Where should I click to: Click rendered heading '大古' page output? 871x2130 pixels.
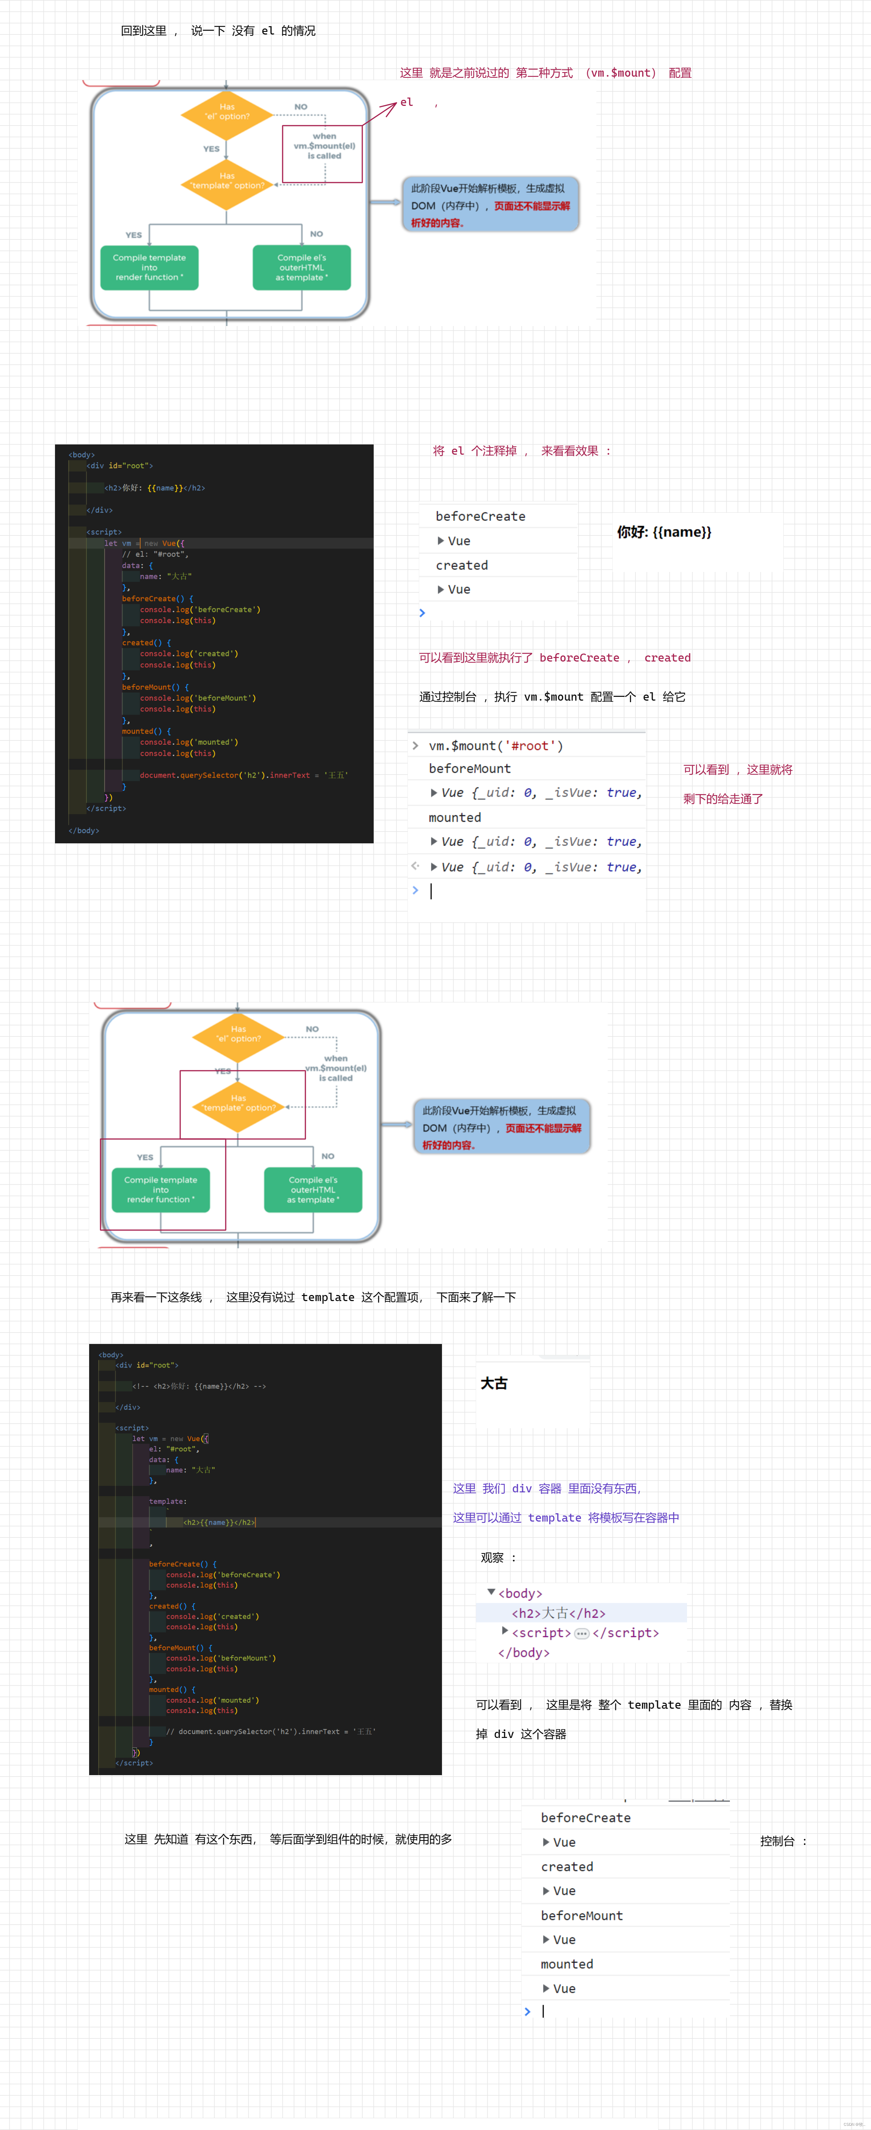pyautogui.click(x=494, y=1384)
